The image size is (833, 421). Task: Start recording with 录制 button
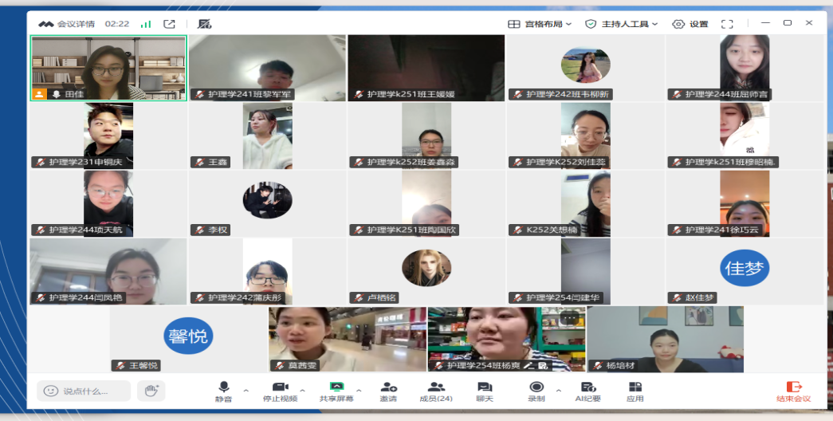536,391
